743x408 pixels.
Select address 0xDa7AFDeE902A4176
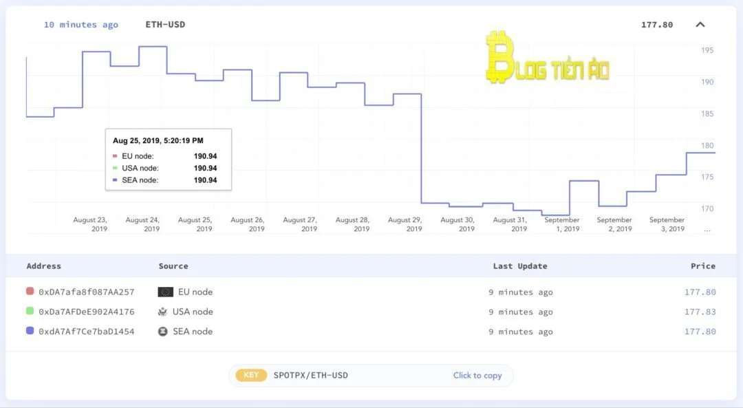pyautogui.click(x=86, y=312)
